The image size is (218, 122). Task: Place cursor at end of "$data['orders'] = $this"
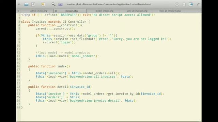(x=79, y=97)
